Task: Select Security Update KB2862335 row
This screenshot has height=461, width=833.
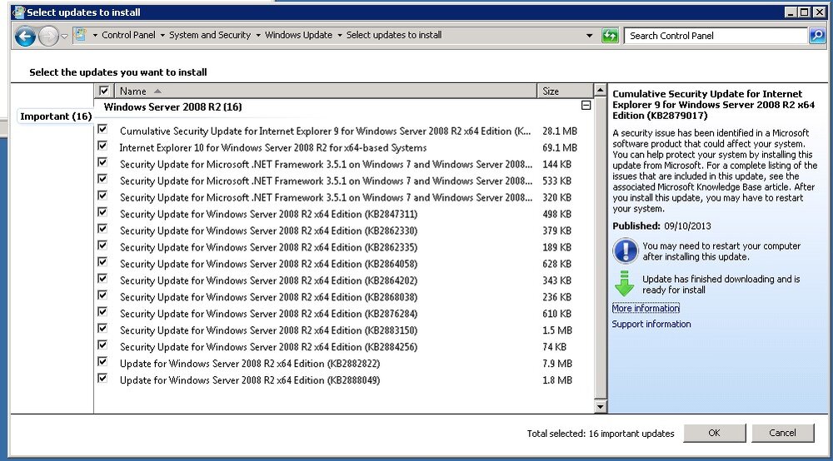Action: click(x=344, y=247)
